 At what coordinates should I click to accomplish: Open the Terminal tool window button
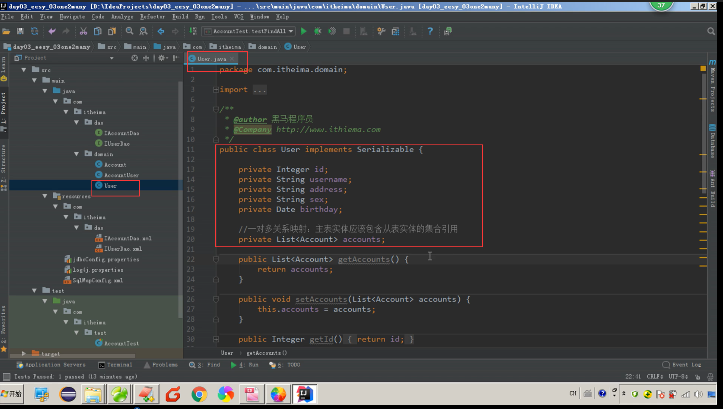[116, 365]
